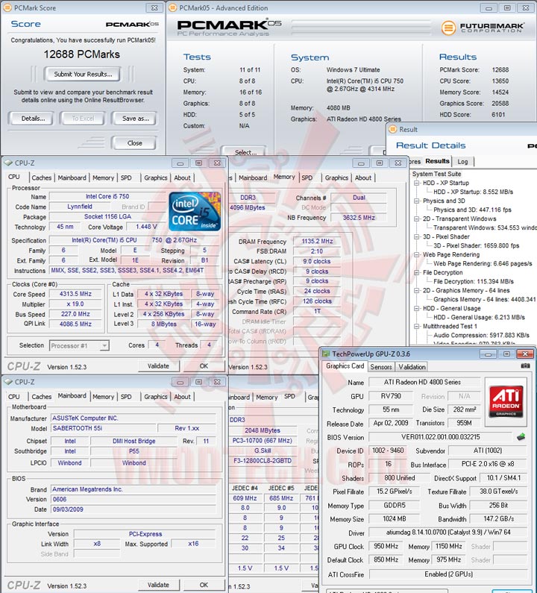The image size is (537, 593).
Task: Click the PCMark Score window title icon
Action: (x=8, y=7)
